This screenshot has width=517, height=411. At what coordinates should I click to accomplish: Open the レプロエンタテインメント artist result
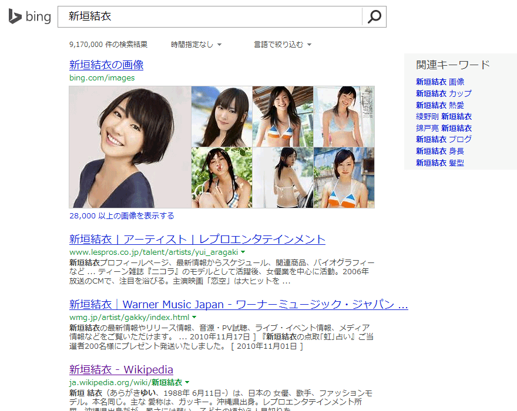(197, 239)
